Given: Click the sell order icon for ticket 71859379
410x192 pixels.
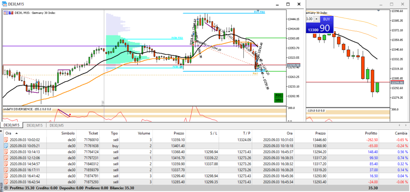Looking at the screenshot, I should (6, 170).
